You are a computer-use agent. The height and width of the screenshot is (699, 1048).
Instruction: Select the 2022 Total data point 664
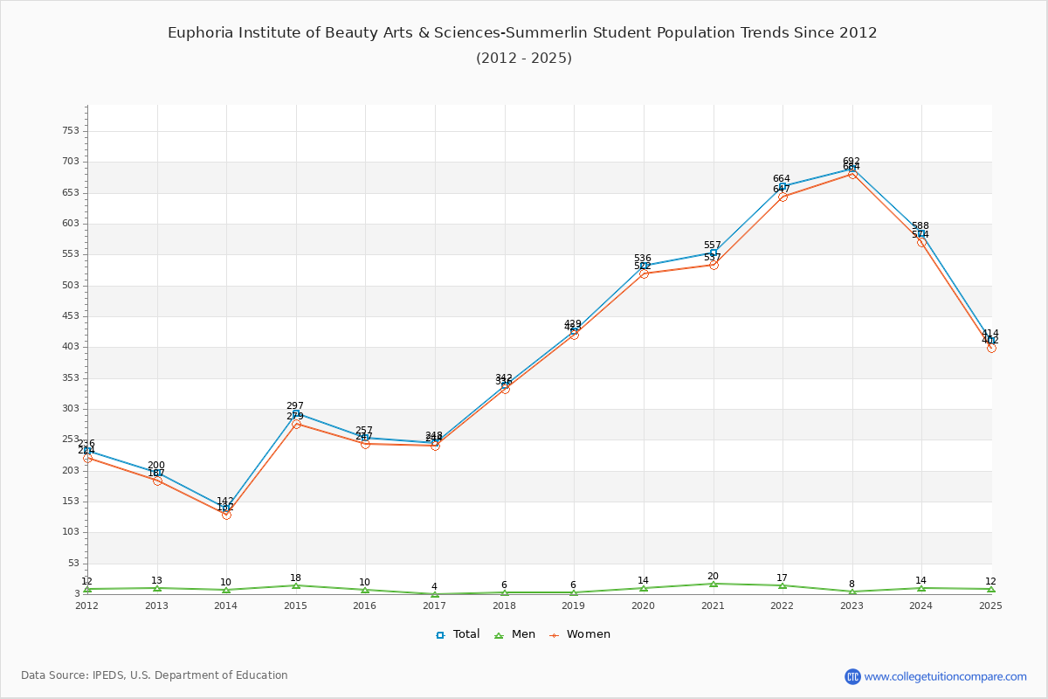(x=783, y=186)
